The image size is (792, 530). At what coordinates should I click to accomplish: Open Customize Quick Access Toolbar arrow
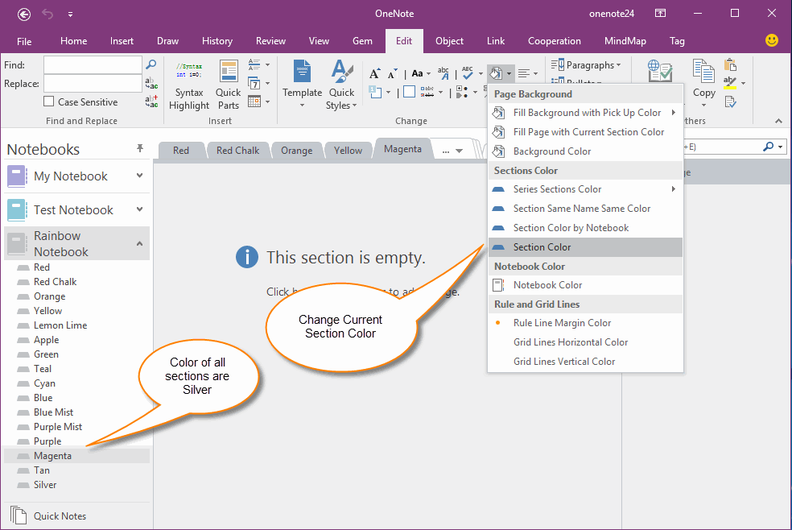[x=70, y=14]
